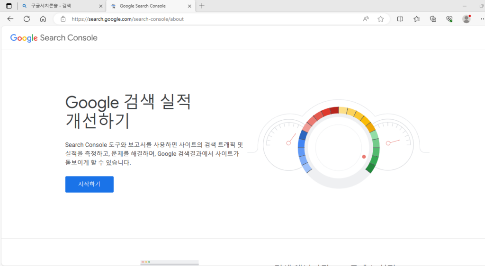Viewport: 485px width, 266px height.
Task: Start Read aloud for this page
Action: 366,19
